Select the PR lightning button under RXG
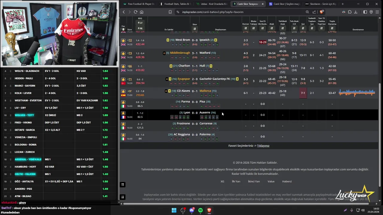Screen dimensions: 383x215 [x=140, y=28]
